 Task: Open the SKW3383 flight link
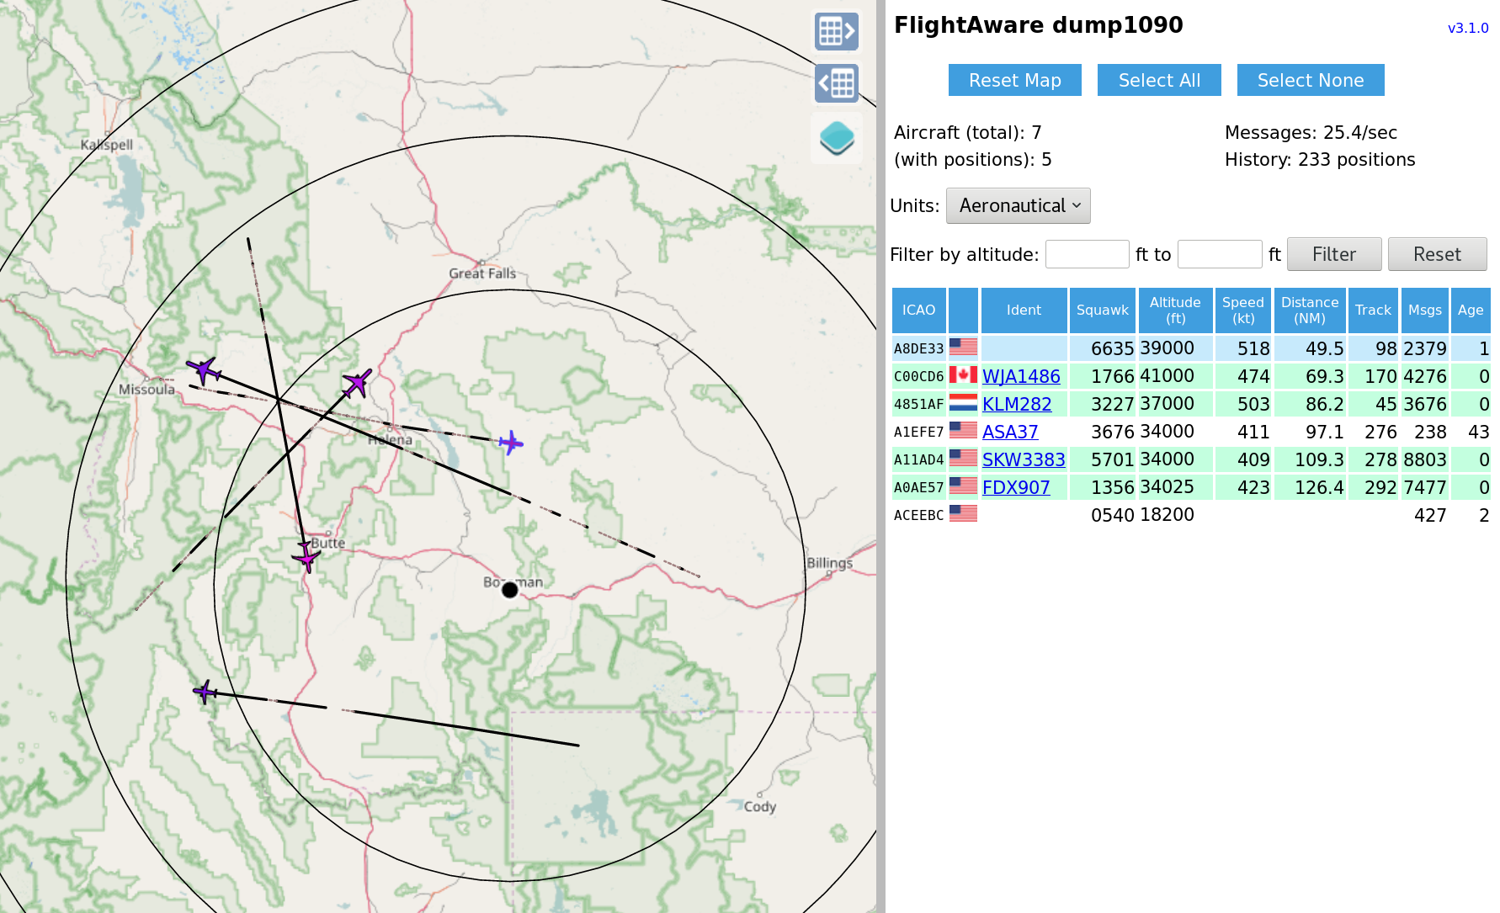tap(1024, 459)
